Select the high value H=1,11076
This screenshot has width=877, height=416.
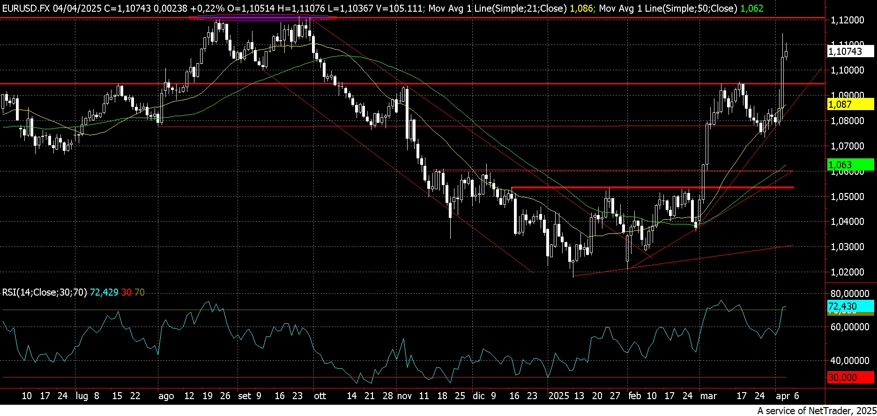[x=302, y=8]
